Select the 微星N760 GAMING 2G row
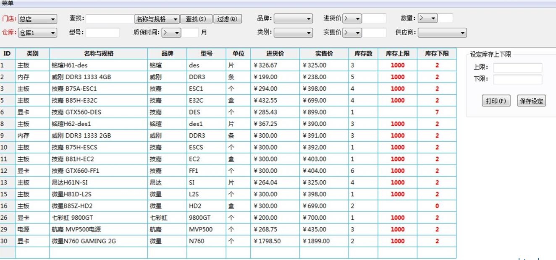The image size is (556, 260). point(84,241)
